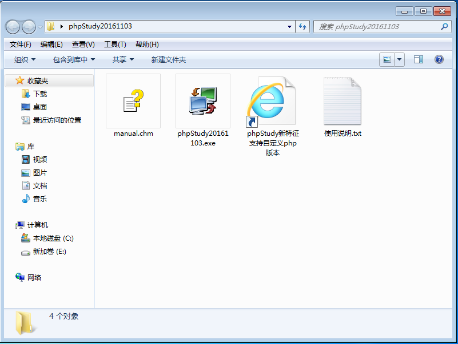
Task: Open the 编辑(E) menu
Action: [51, 44]
